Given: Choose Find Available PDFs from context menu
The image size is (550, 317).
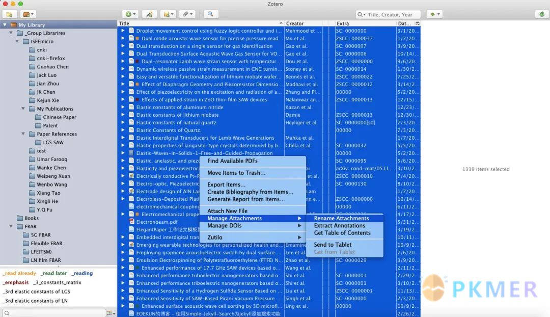Looking at the screenshot, I should click(253, 161).
